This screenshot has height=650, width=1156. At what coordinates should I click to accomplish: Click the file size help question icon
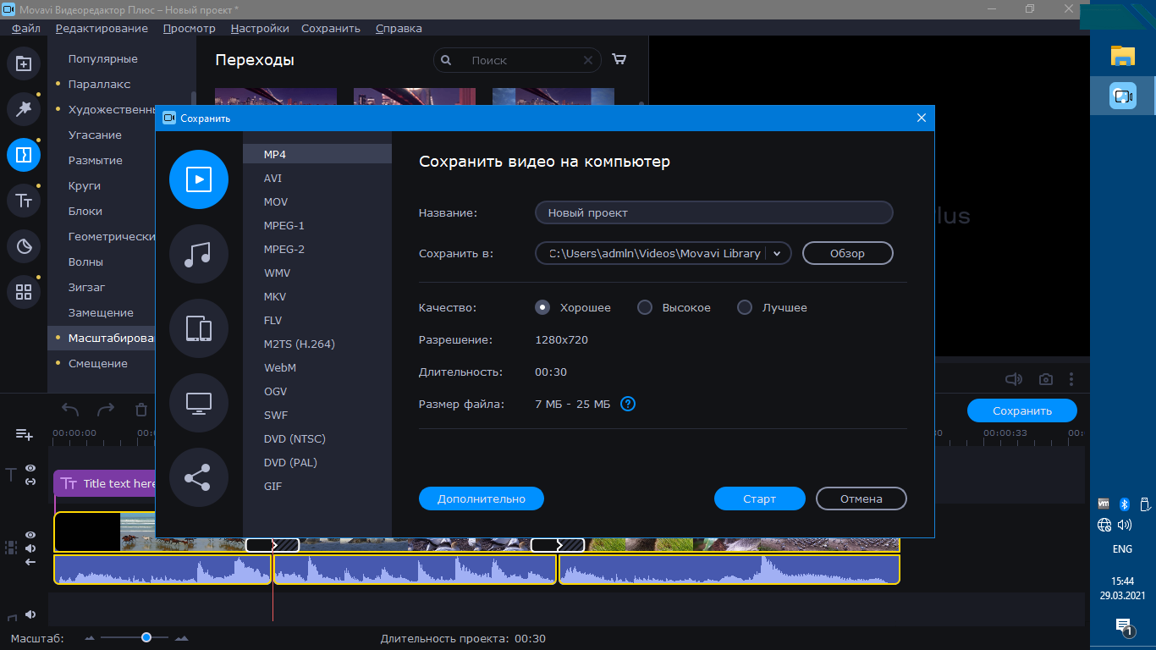pyautogui.click(x=628, y=404)
